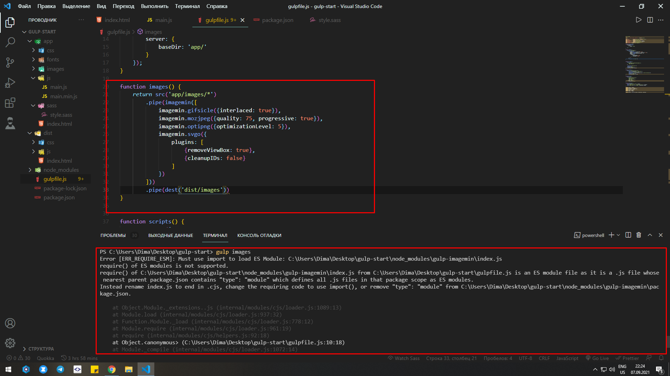Image resolution: width=670 pixels, height=376 pixels.
Task: Open the Терминал menu
Action: pyautogui.click(x=187, y=6)
